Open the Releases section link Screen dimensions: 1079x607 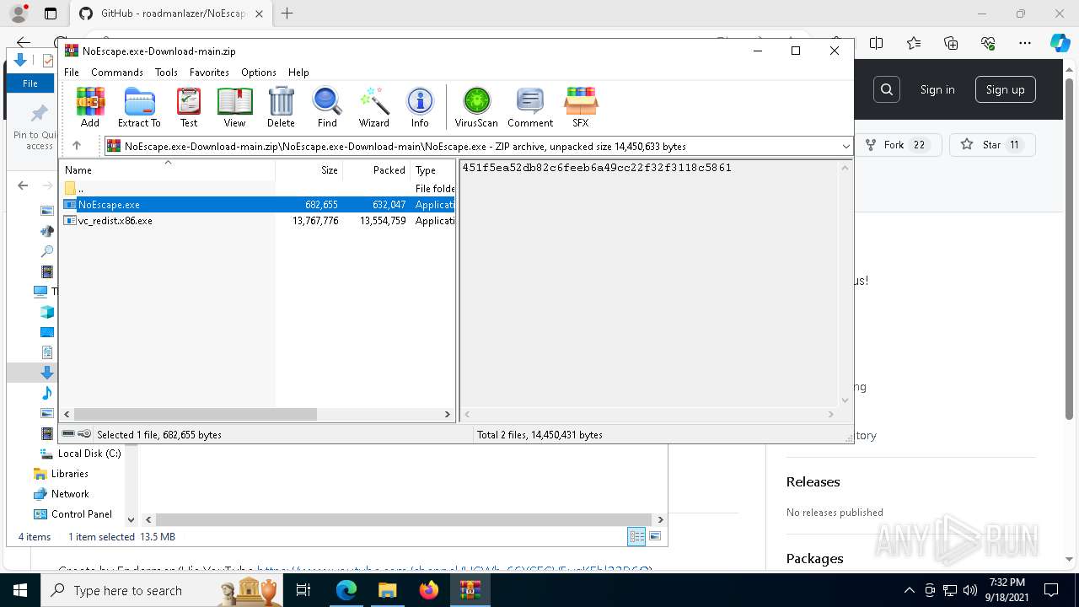click(x=813, y=482)
